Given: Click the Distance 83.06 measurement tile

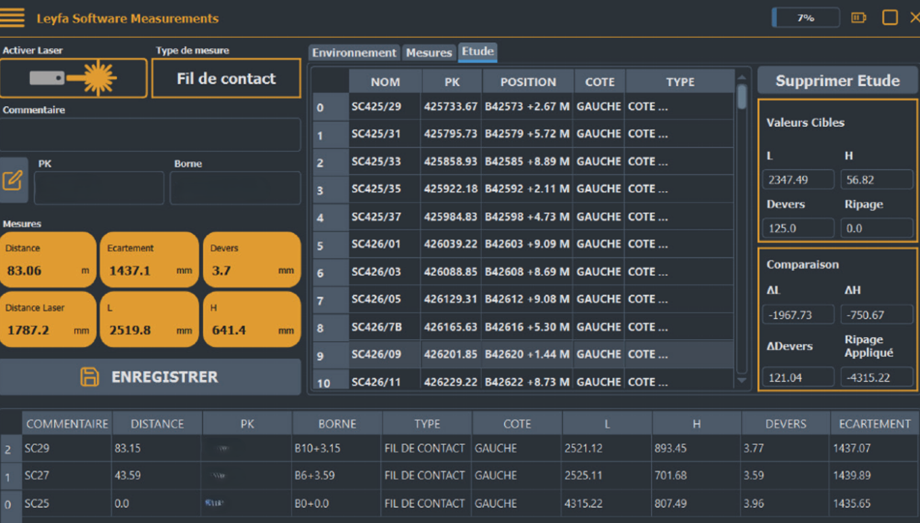Looking at the screenshot, I should [47, 260].
